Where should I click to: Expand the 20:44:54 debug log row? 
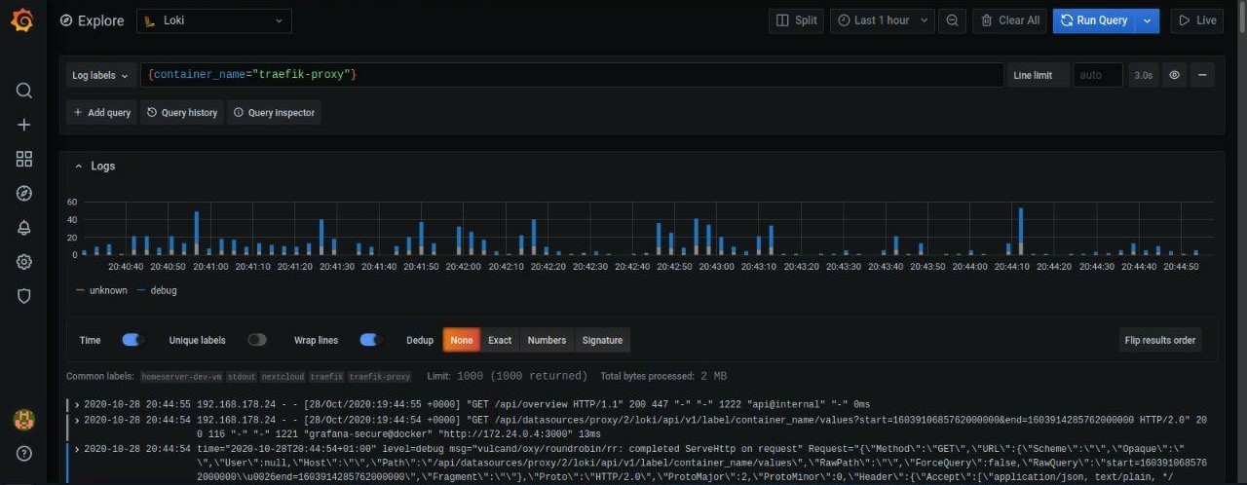[x=77, y=449]
